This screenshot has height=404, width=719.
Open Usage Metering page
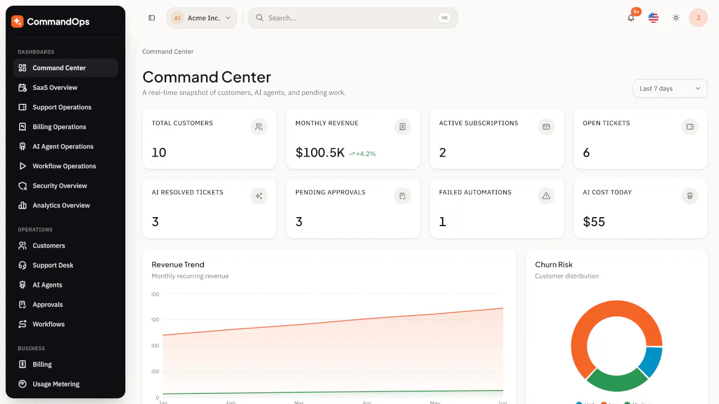(65, 384)
